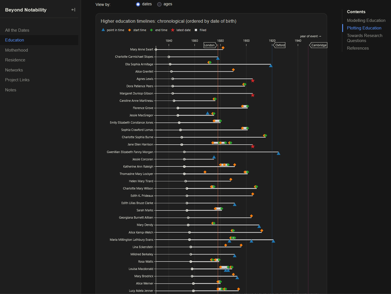Click the red star on Agnes Lewis row
The width and height of the screenshot is (391, 294).
253,81
